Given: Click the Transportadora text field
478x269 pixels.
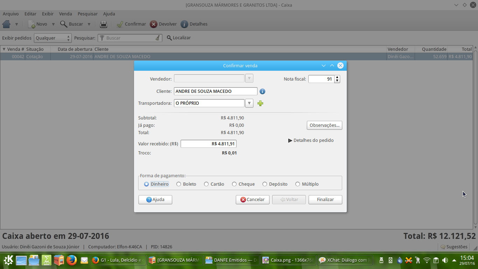Looking at the screenshot, I should [x=209, y=103].
